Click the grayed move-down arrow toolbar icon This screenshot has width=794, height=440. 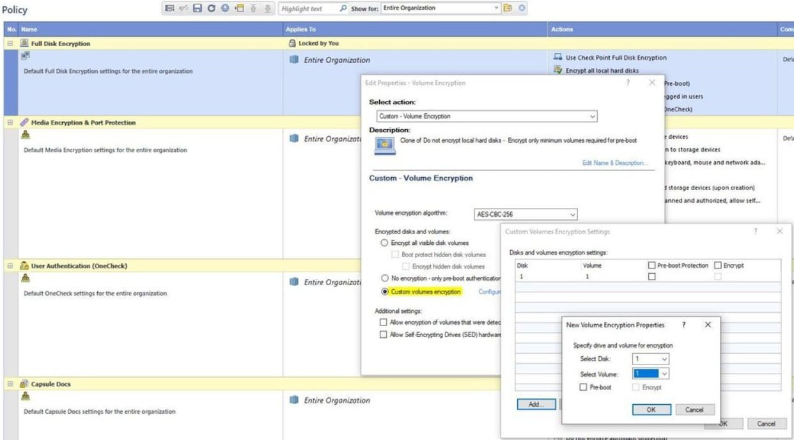click(x=267, y=8)
